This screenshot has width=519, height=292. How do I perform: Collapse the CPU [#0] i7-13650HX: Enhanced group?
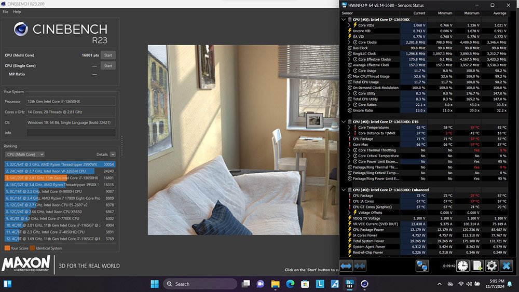343,190
